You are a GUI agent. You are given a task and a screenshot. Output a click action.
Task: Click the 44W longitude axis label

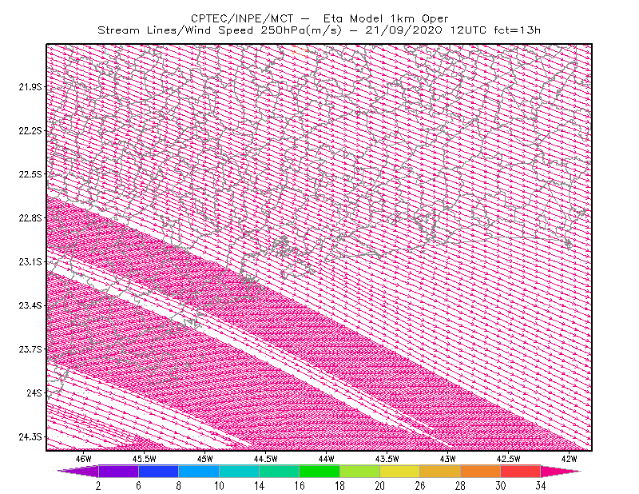click(327, 459)
